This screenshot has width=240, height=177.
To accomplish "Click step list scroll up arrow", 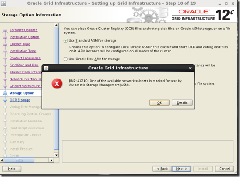I will point(57,25).
